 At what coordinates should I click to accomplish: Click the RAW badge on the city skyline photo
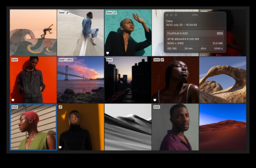(109, 60)
